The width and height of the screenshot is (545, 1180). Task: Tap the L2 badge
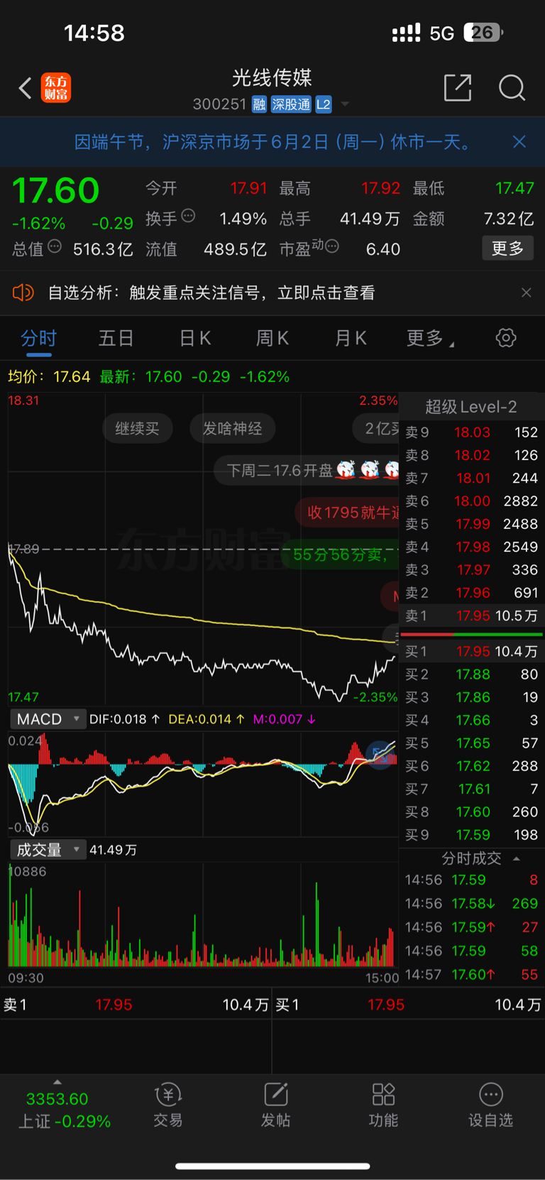pyautogui.click(x=324, y=104)
